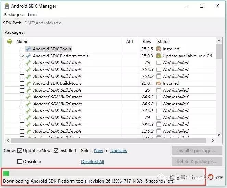Open the Tools menu
The width and height of the screenshot is (227, 188).
tap(33, 15)
